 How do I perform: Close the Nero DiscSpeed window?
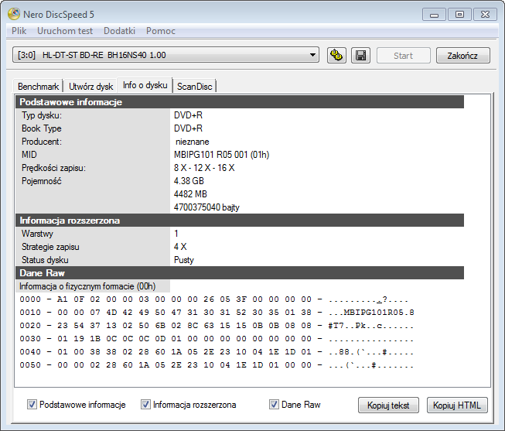click(x=485, y=15)
